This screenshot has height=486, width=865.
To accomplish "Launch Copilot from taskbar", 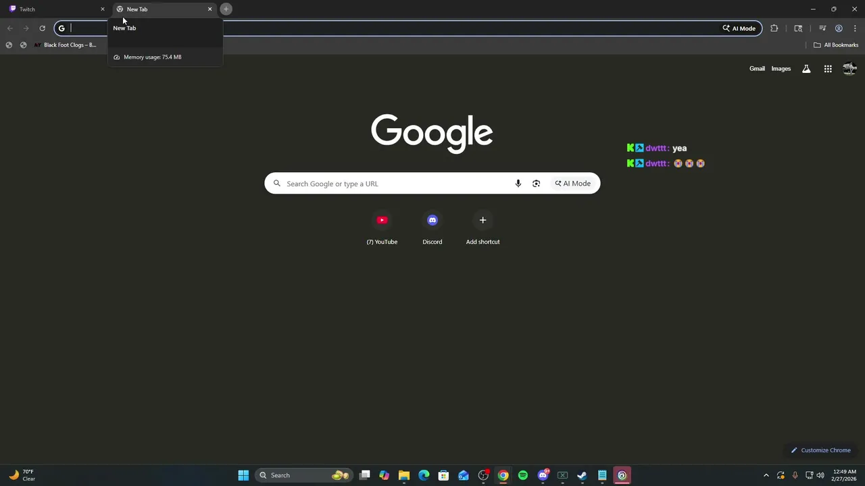I will click(385, 475).
